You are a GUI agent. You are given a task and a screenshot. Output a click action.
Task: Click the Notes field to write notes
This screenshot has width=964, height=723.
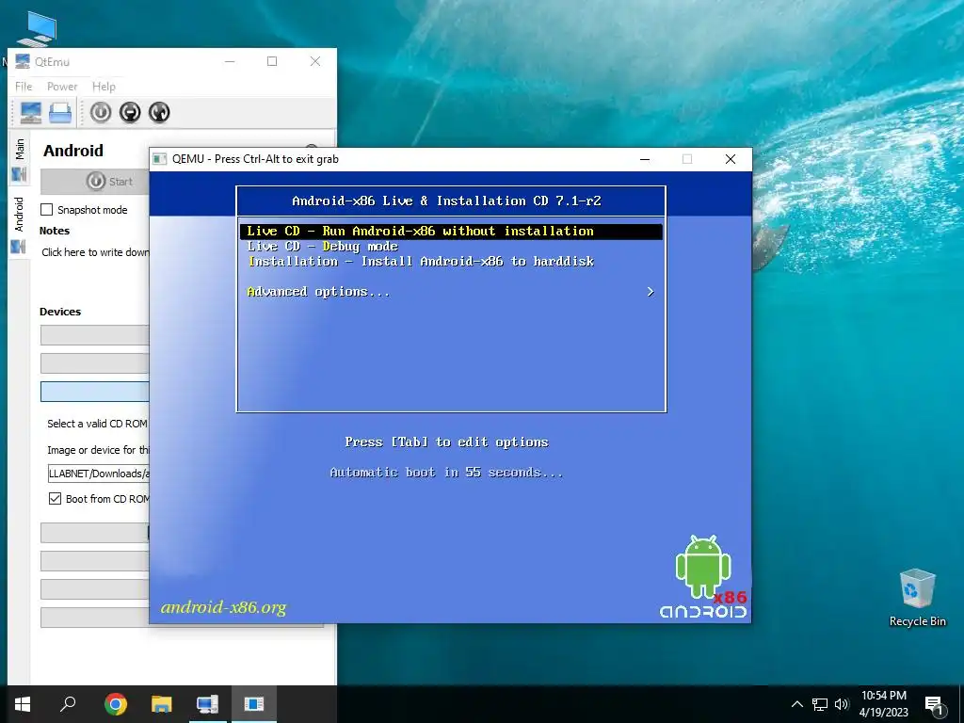point(95,252)
